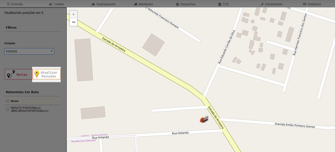Image resolution: width=335 pixels, height=152 pixels.
Task: Zoom out with the minus map button
Action: pos(73,22)
